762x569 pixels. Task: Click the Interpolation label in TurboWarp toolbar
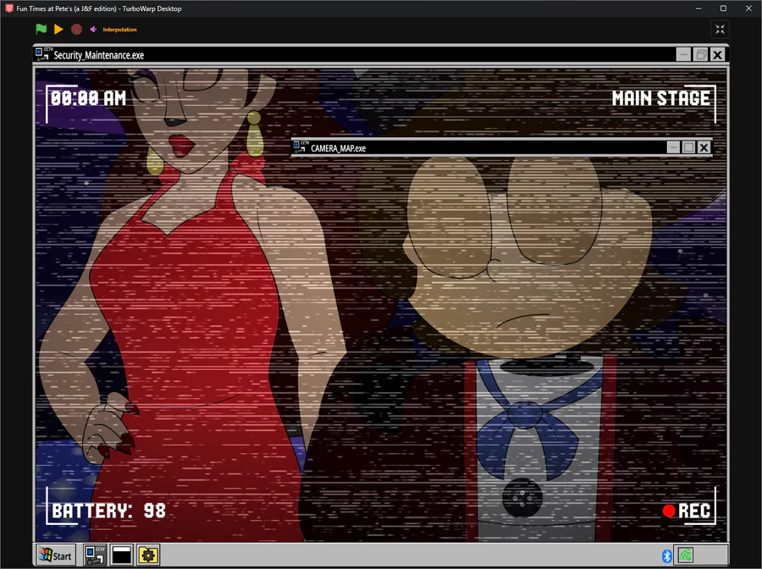click(x=119, y=30)
